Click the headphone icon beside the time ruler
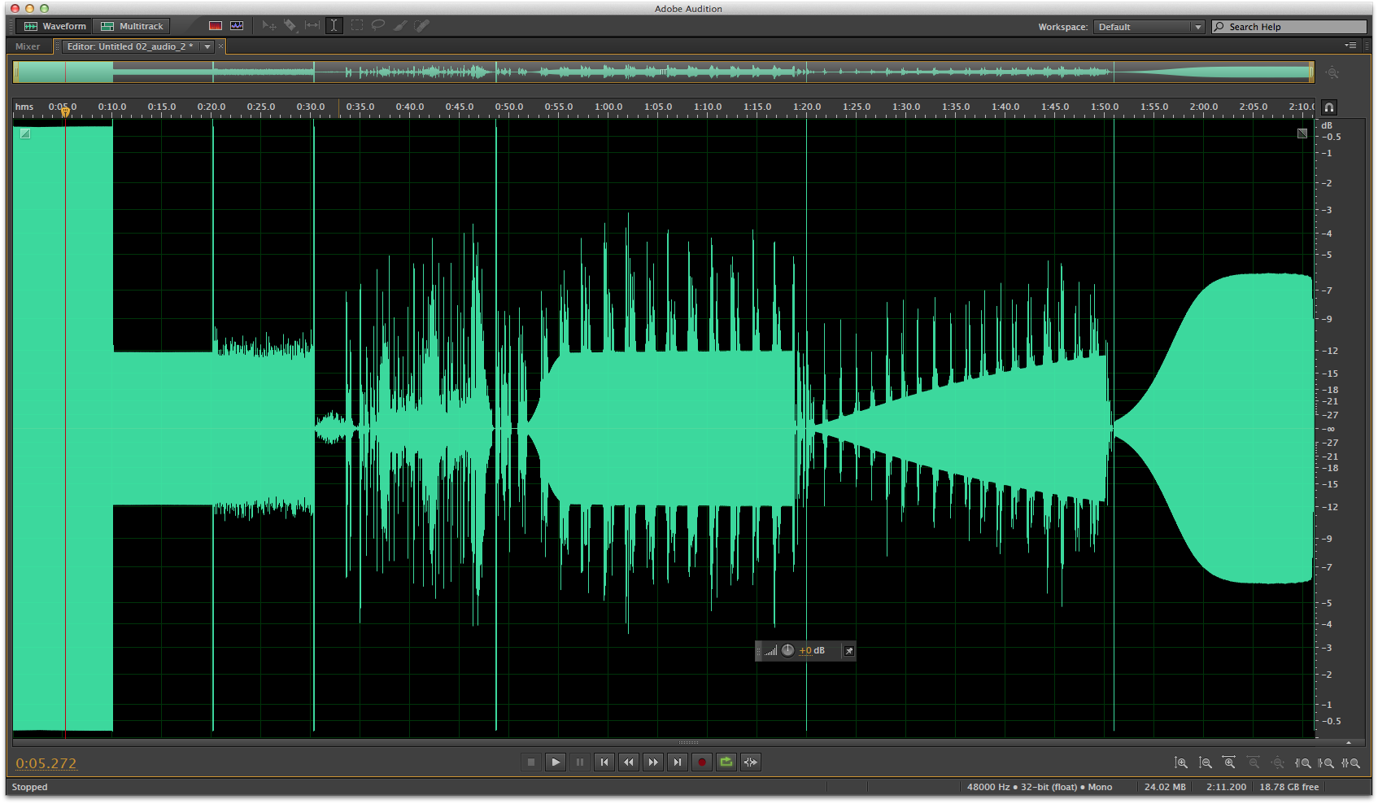 pyautogui.click(x=1329, y=107)
